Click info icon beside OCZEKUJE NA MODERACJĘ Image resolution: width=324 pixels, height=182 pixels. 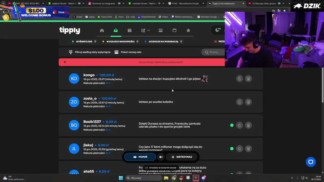pyautogui.click(x=181, y=41)
